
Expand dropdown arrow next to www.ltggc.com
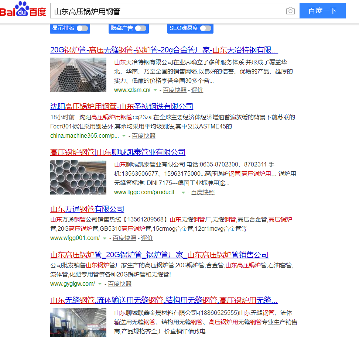(183, 192)
